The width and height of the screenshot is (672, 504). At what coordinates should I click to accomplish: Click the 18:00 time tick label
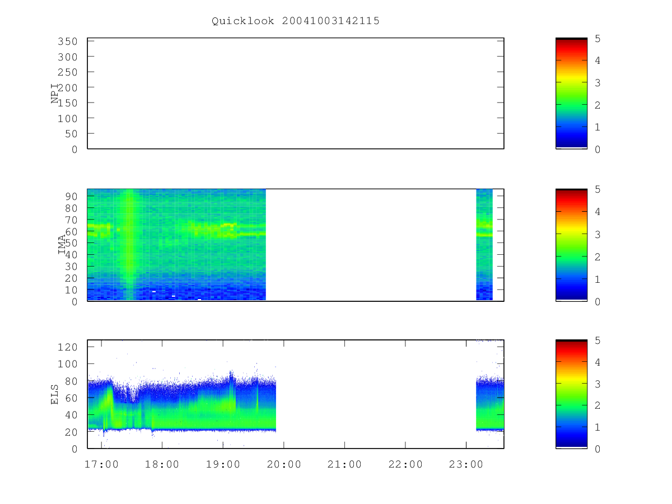click(x=162, y=464)
